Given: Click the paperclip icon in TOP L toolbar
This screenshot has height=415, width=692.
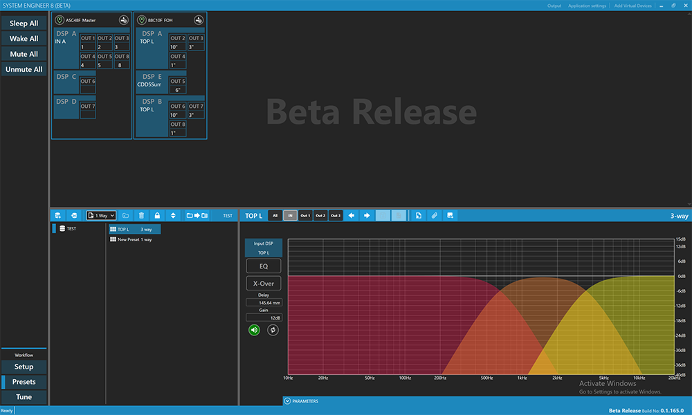Looking at the screenshot, I should (435, 216).
